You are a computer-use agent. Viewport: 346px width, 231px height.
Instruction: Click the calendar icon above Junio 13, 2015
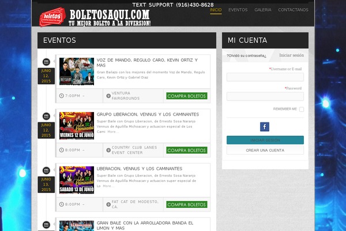point(46,170)
